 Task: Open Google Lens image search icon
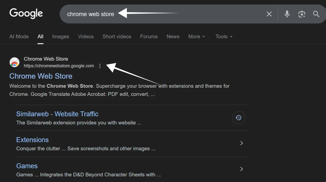tap(302, 14)
